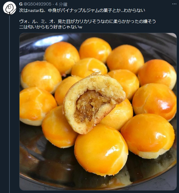Open the @G50492905 handle profile
This screenshot has width=179, height=193.
[37, 4]
